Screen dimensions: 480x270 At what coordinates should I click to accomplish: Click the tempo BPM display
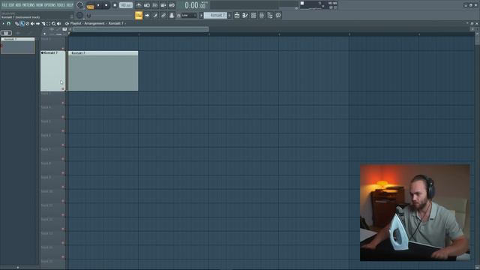coord(126,5)
